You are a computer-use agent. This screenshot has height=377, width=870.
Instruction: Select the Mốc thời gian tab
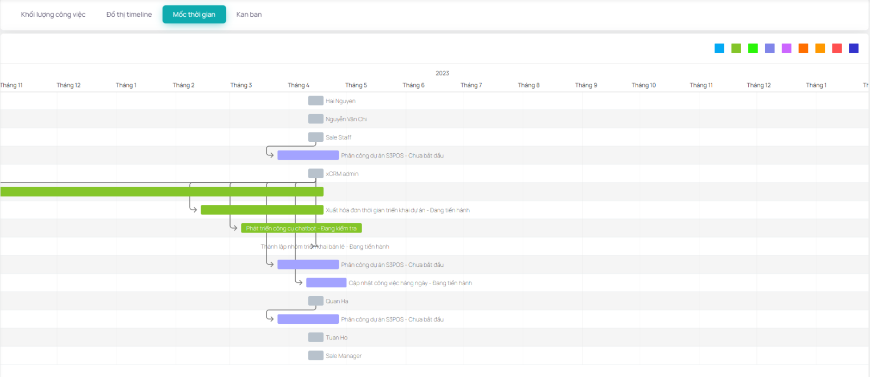click(194, 15)
